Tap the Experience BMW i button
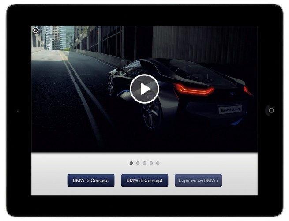The height and width of the screenshot is (221, 289). [198, 180]
